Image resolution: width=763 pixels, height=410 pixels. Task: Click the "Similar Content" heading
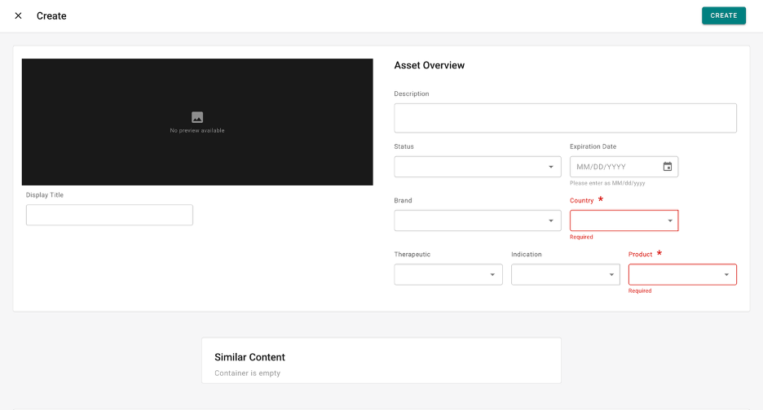pos(249,357)
